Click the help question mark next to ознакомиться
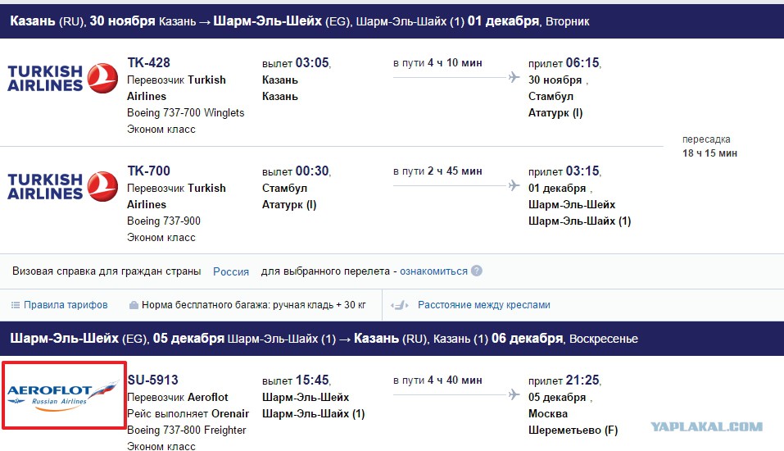784x451 pixels. pyautogui.click(x=477, y=271)
